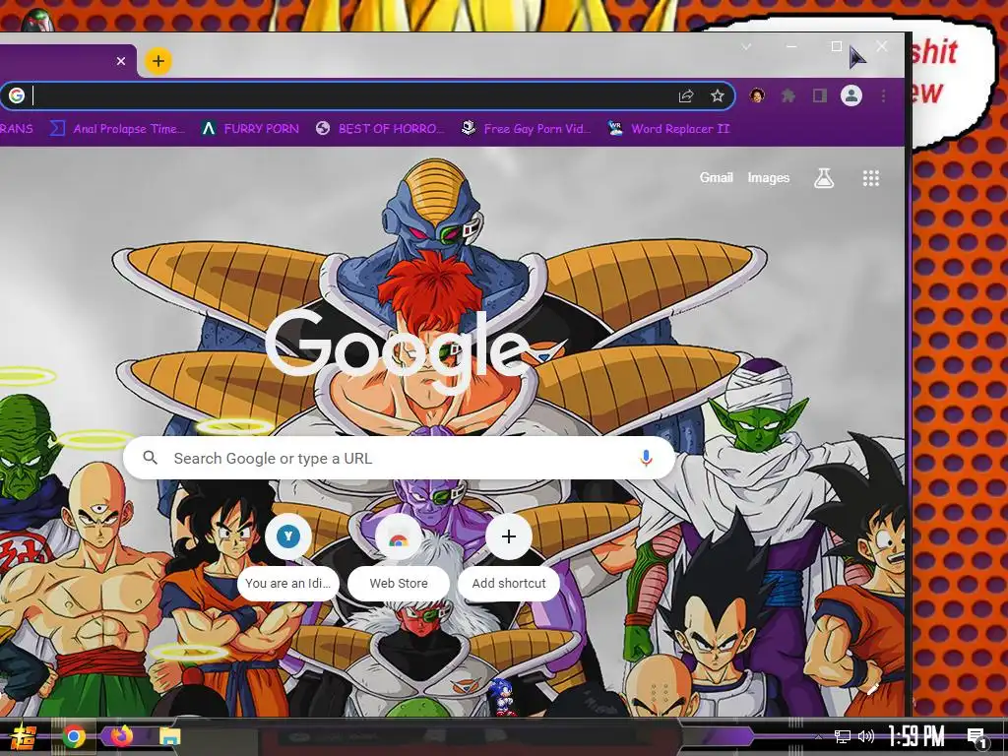
Task: Open the Web Store shortcut icon
Action: pos(399,536)
